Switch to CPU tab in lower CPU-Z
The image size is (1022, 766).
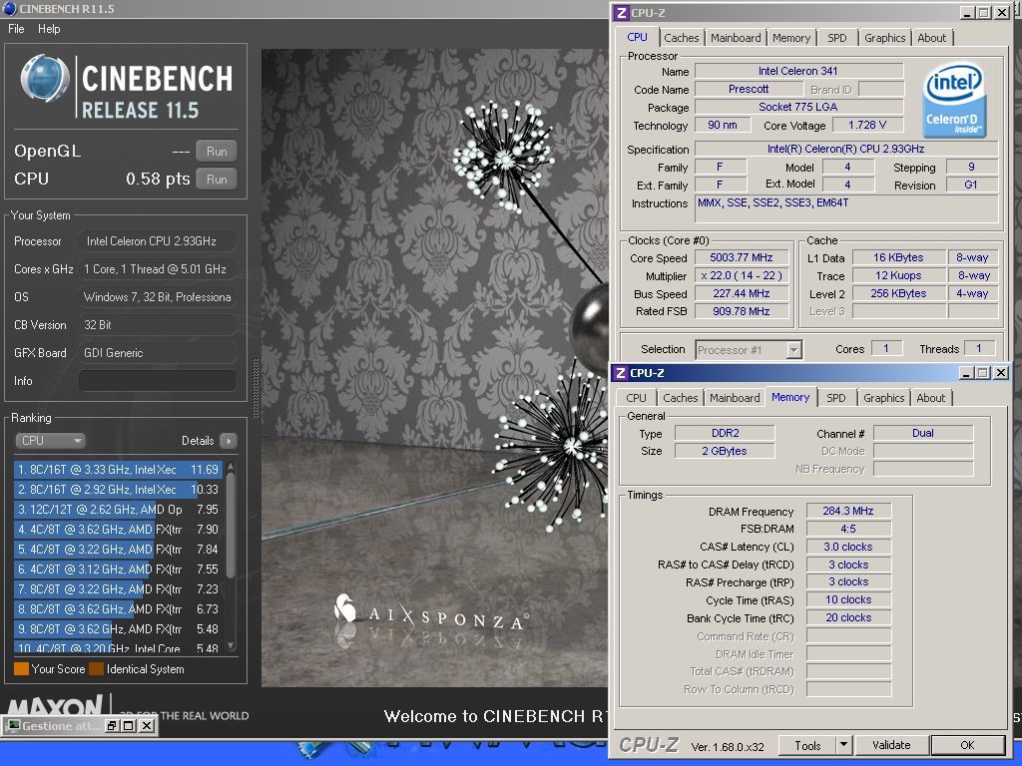tap(636, 398)
